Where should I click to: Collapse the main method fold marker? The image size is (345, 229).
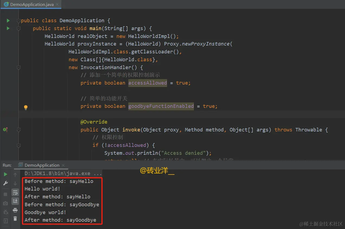click(x=18, y=28)
